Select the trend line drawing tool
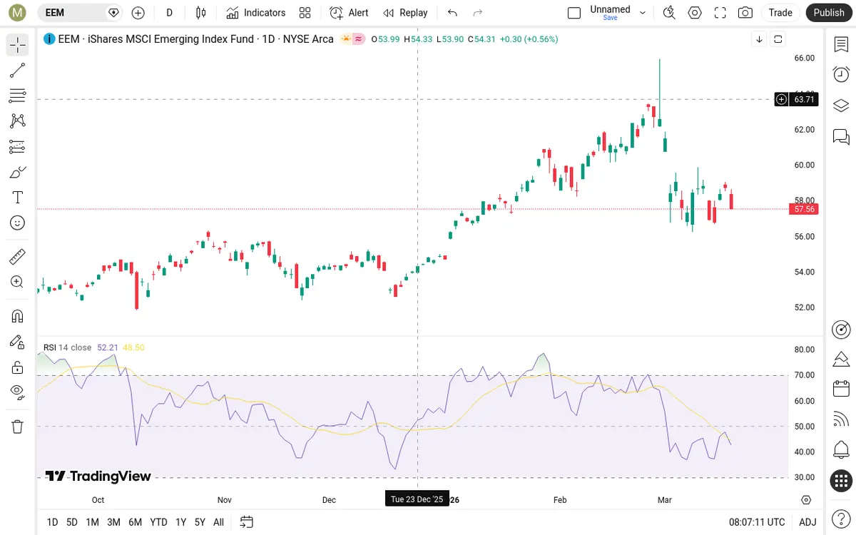Viewport: 856px width, 535px height. [x=18, y=71]
